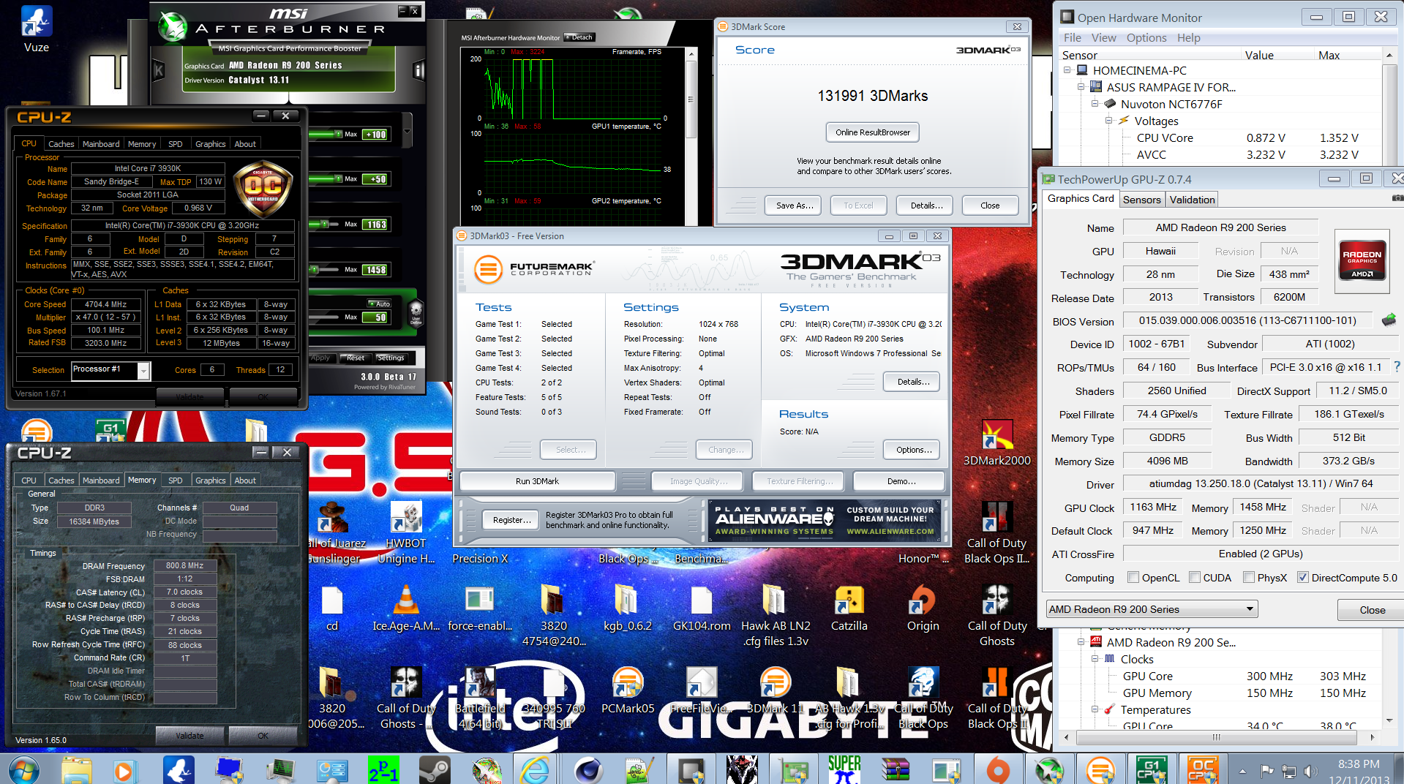Open WinRAR from the taskbar

(x=895, y=770)
